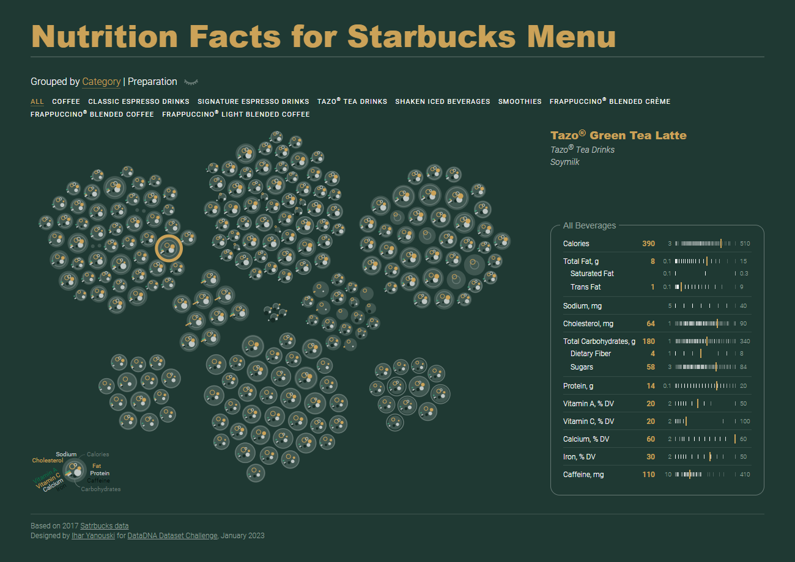Viewport: 795px width, 562px height.
Task: Group beverages by Category
Action: [102, 82]
